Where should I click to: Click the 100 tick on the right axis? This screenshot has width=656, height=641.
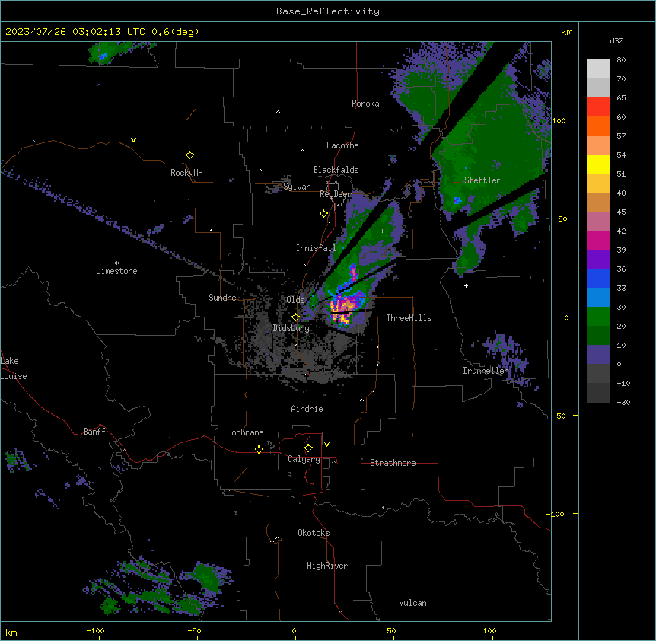point(559,120)
